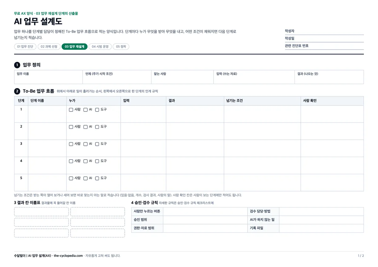Check 도구 checkbox in step 2 row
The image size is (378, 267).
(97, 127)
